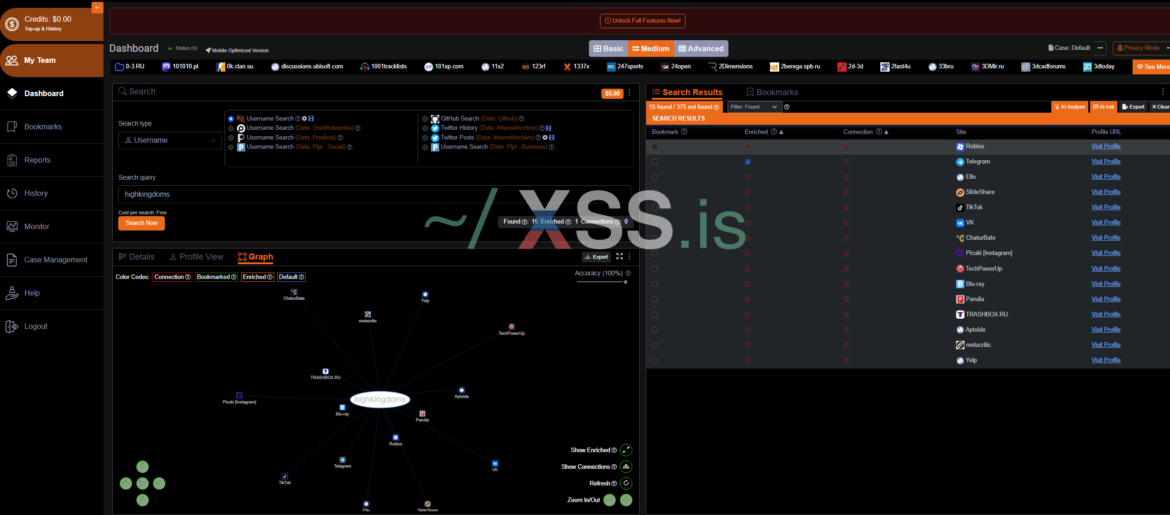Click the graph Refresh icon

tap(626, 483)
